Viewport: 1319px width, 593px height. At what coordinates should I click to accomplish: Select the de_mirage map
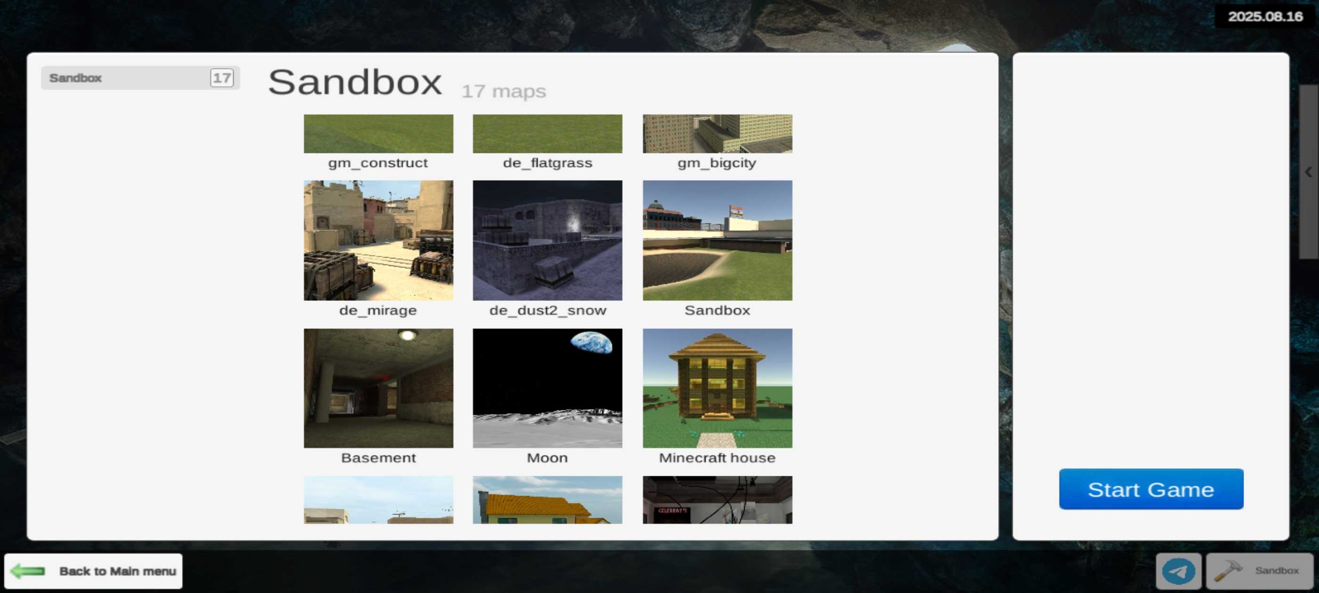coord(378,240)
